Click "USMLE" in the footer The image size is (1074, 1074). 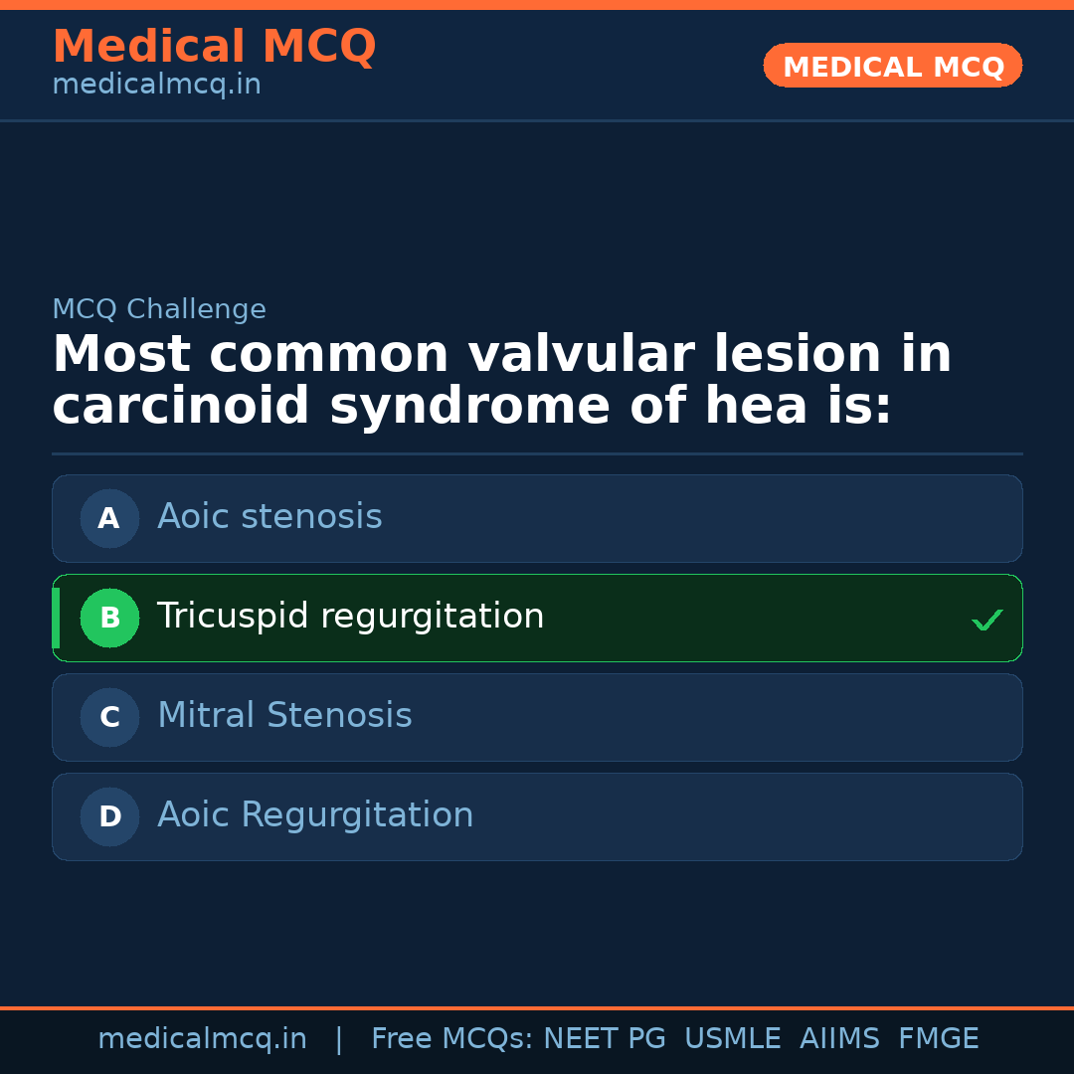point(732,1039)
